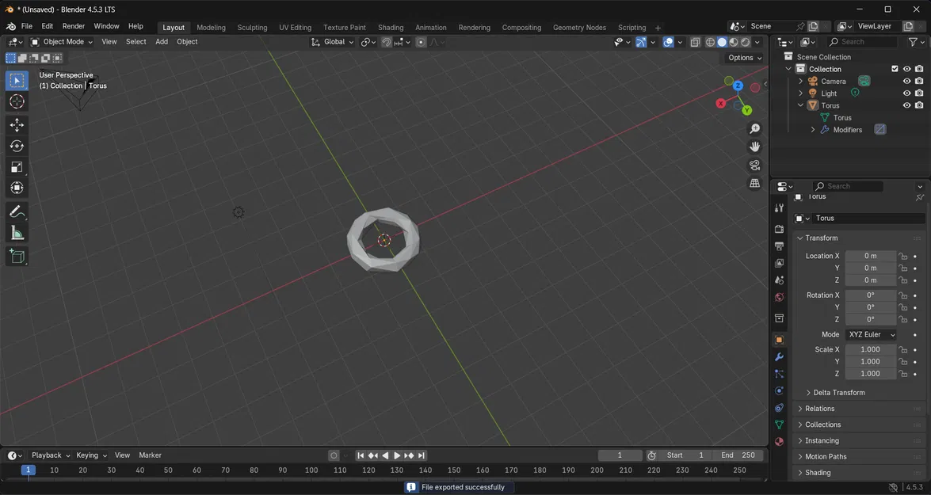Adjust the Scale X value slider

pyautogui.click(x=870, y=349)
